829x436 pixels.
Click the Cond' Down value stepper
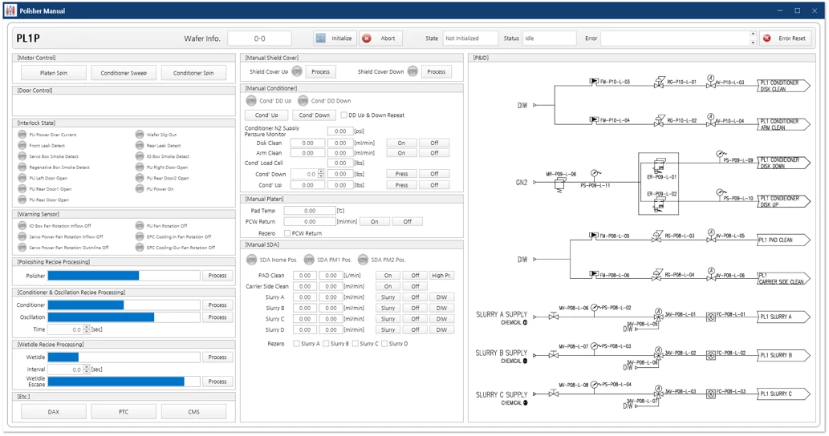click(321, 174)
